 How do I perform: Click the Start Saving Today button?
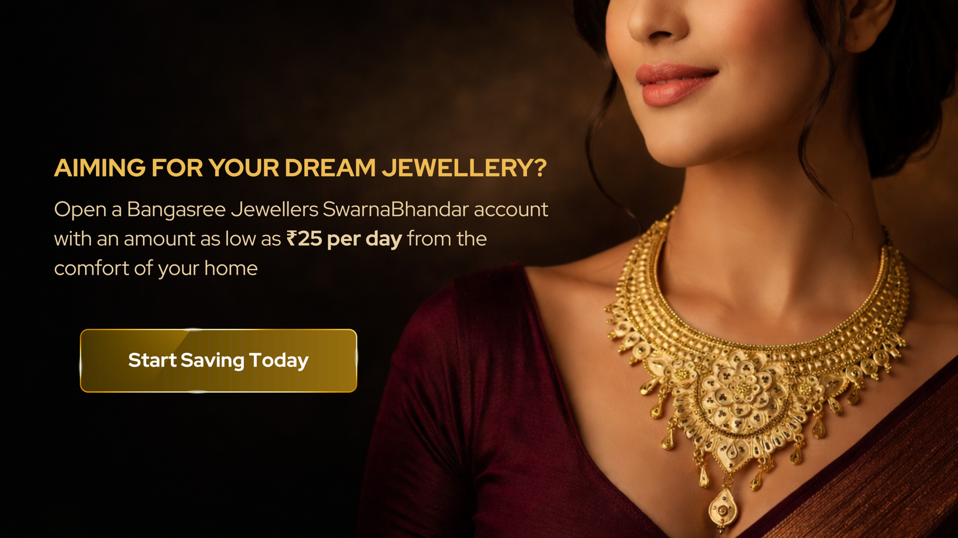(x=219, y=360)
